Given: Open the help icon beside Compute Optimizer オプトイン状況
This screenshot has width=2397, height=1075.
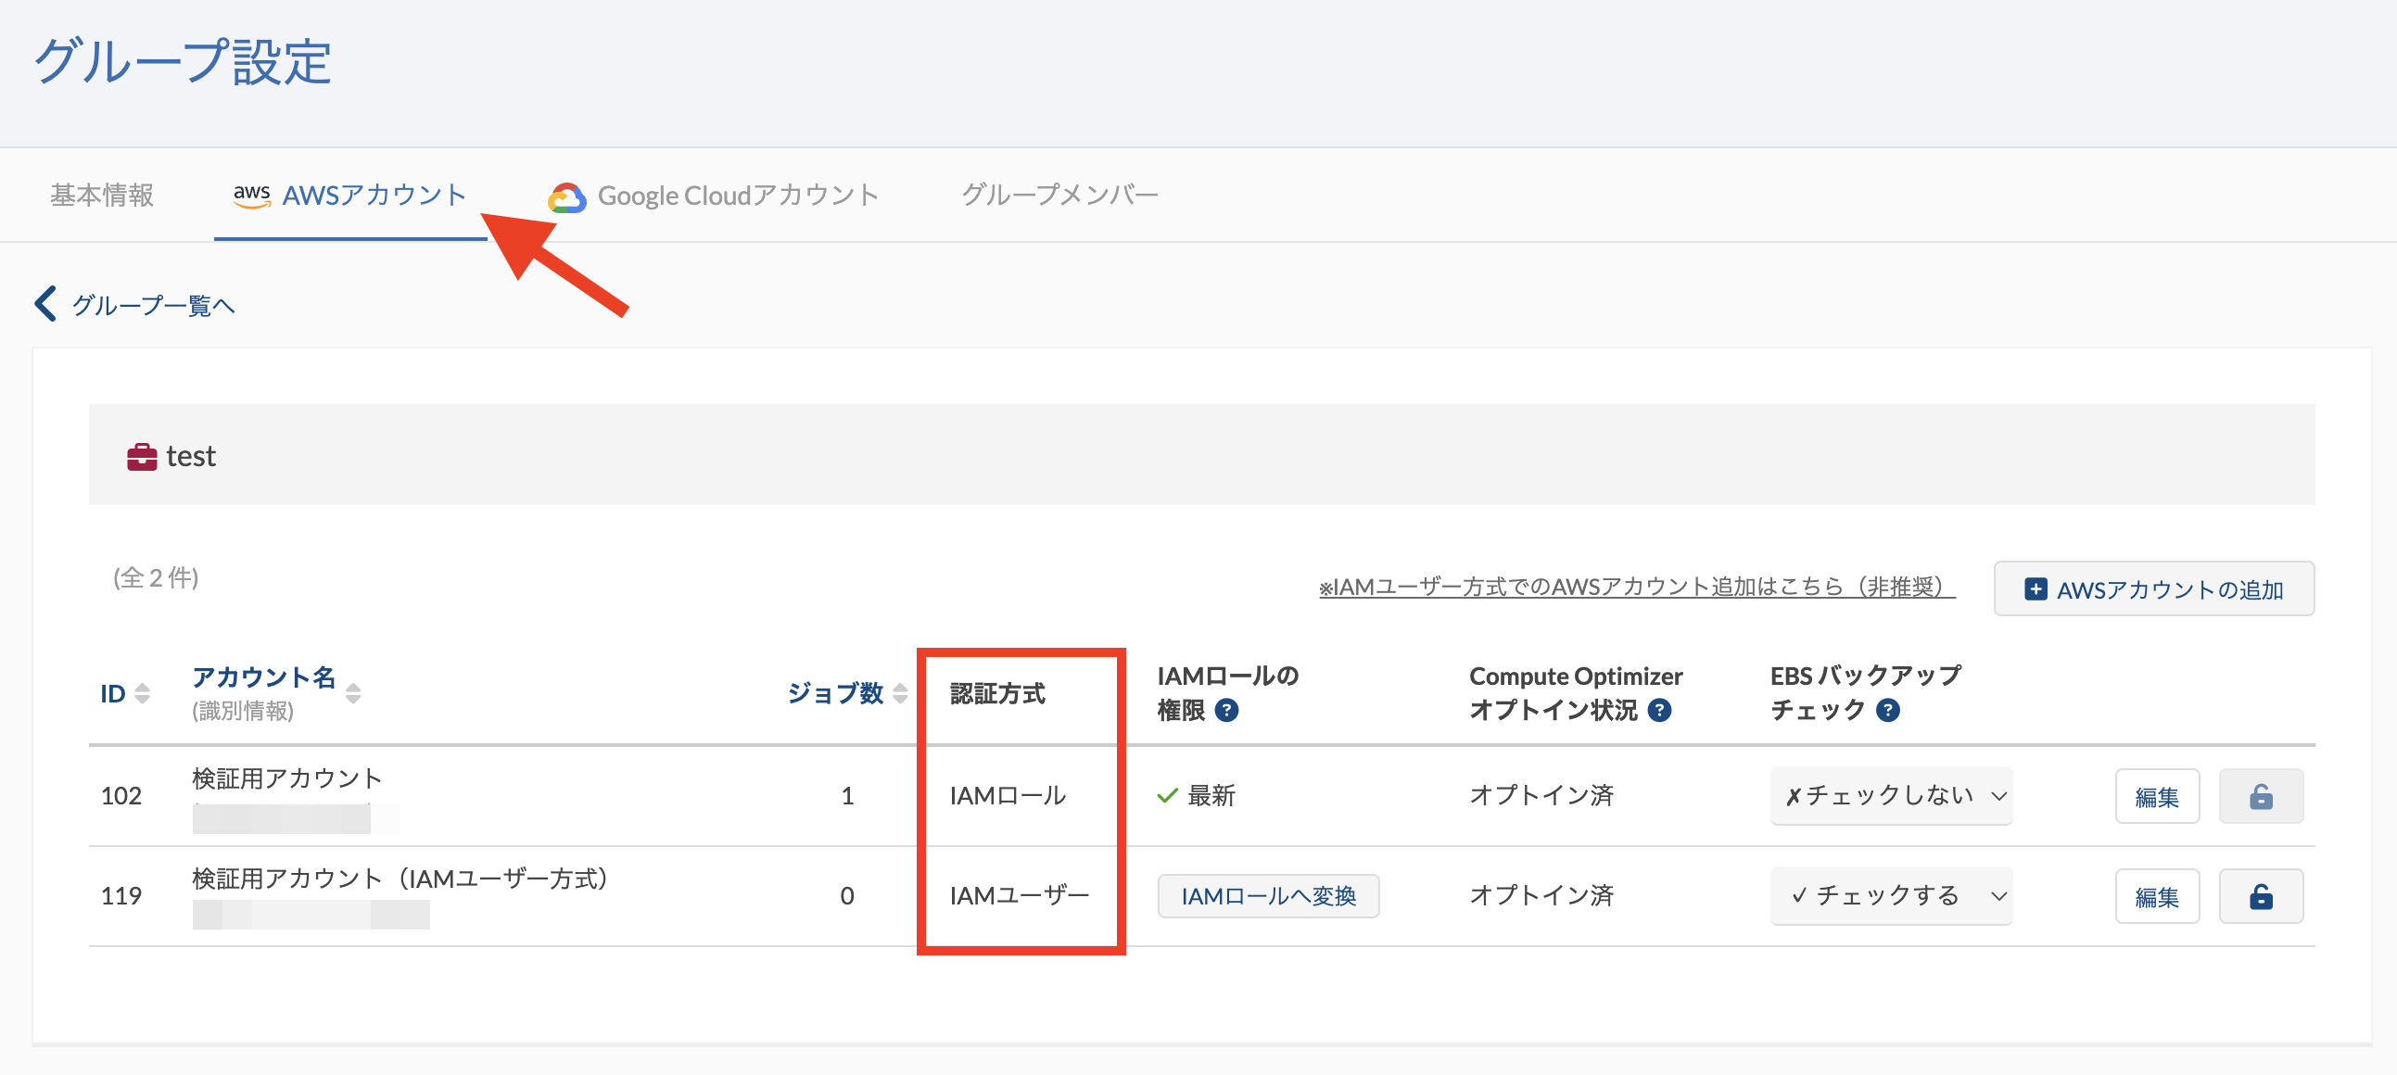Looking at the screenshot, I should click(1658, 711).
